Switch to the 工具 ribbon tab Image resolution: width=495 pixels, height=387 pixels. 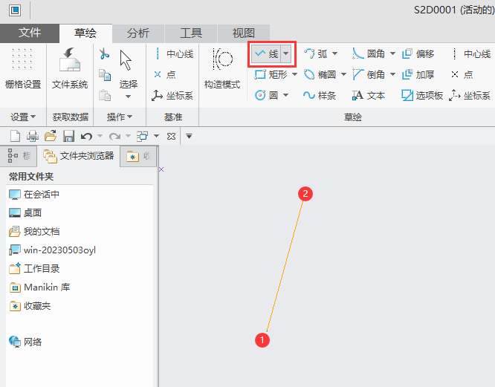(x=191, y=33)
